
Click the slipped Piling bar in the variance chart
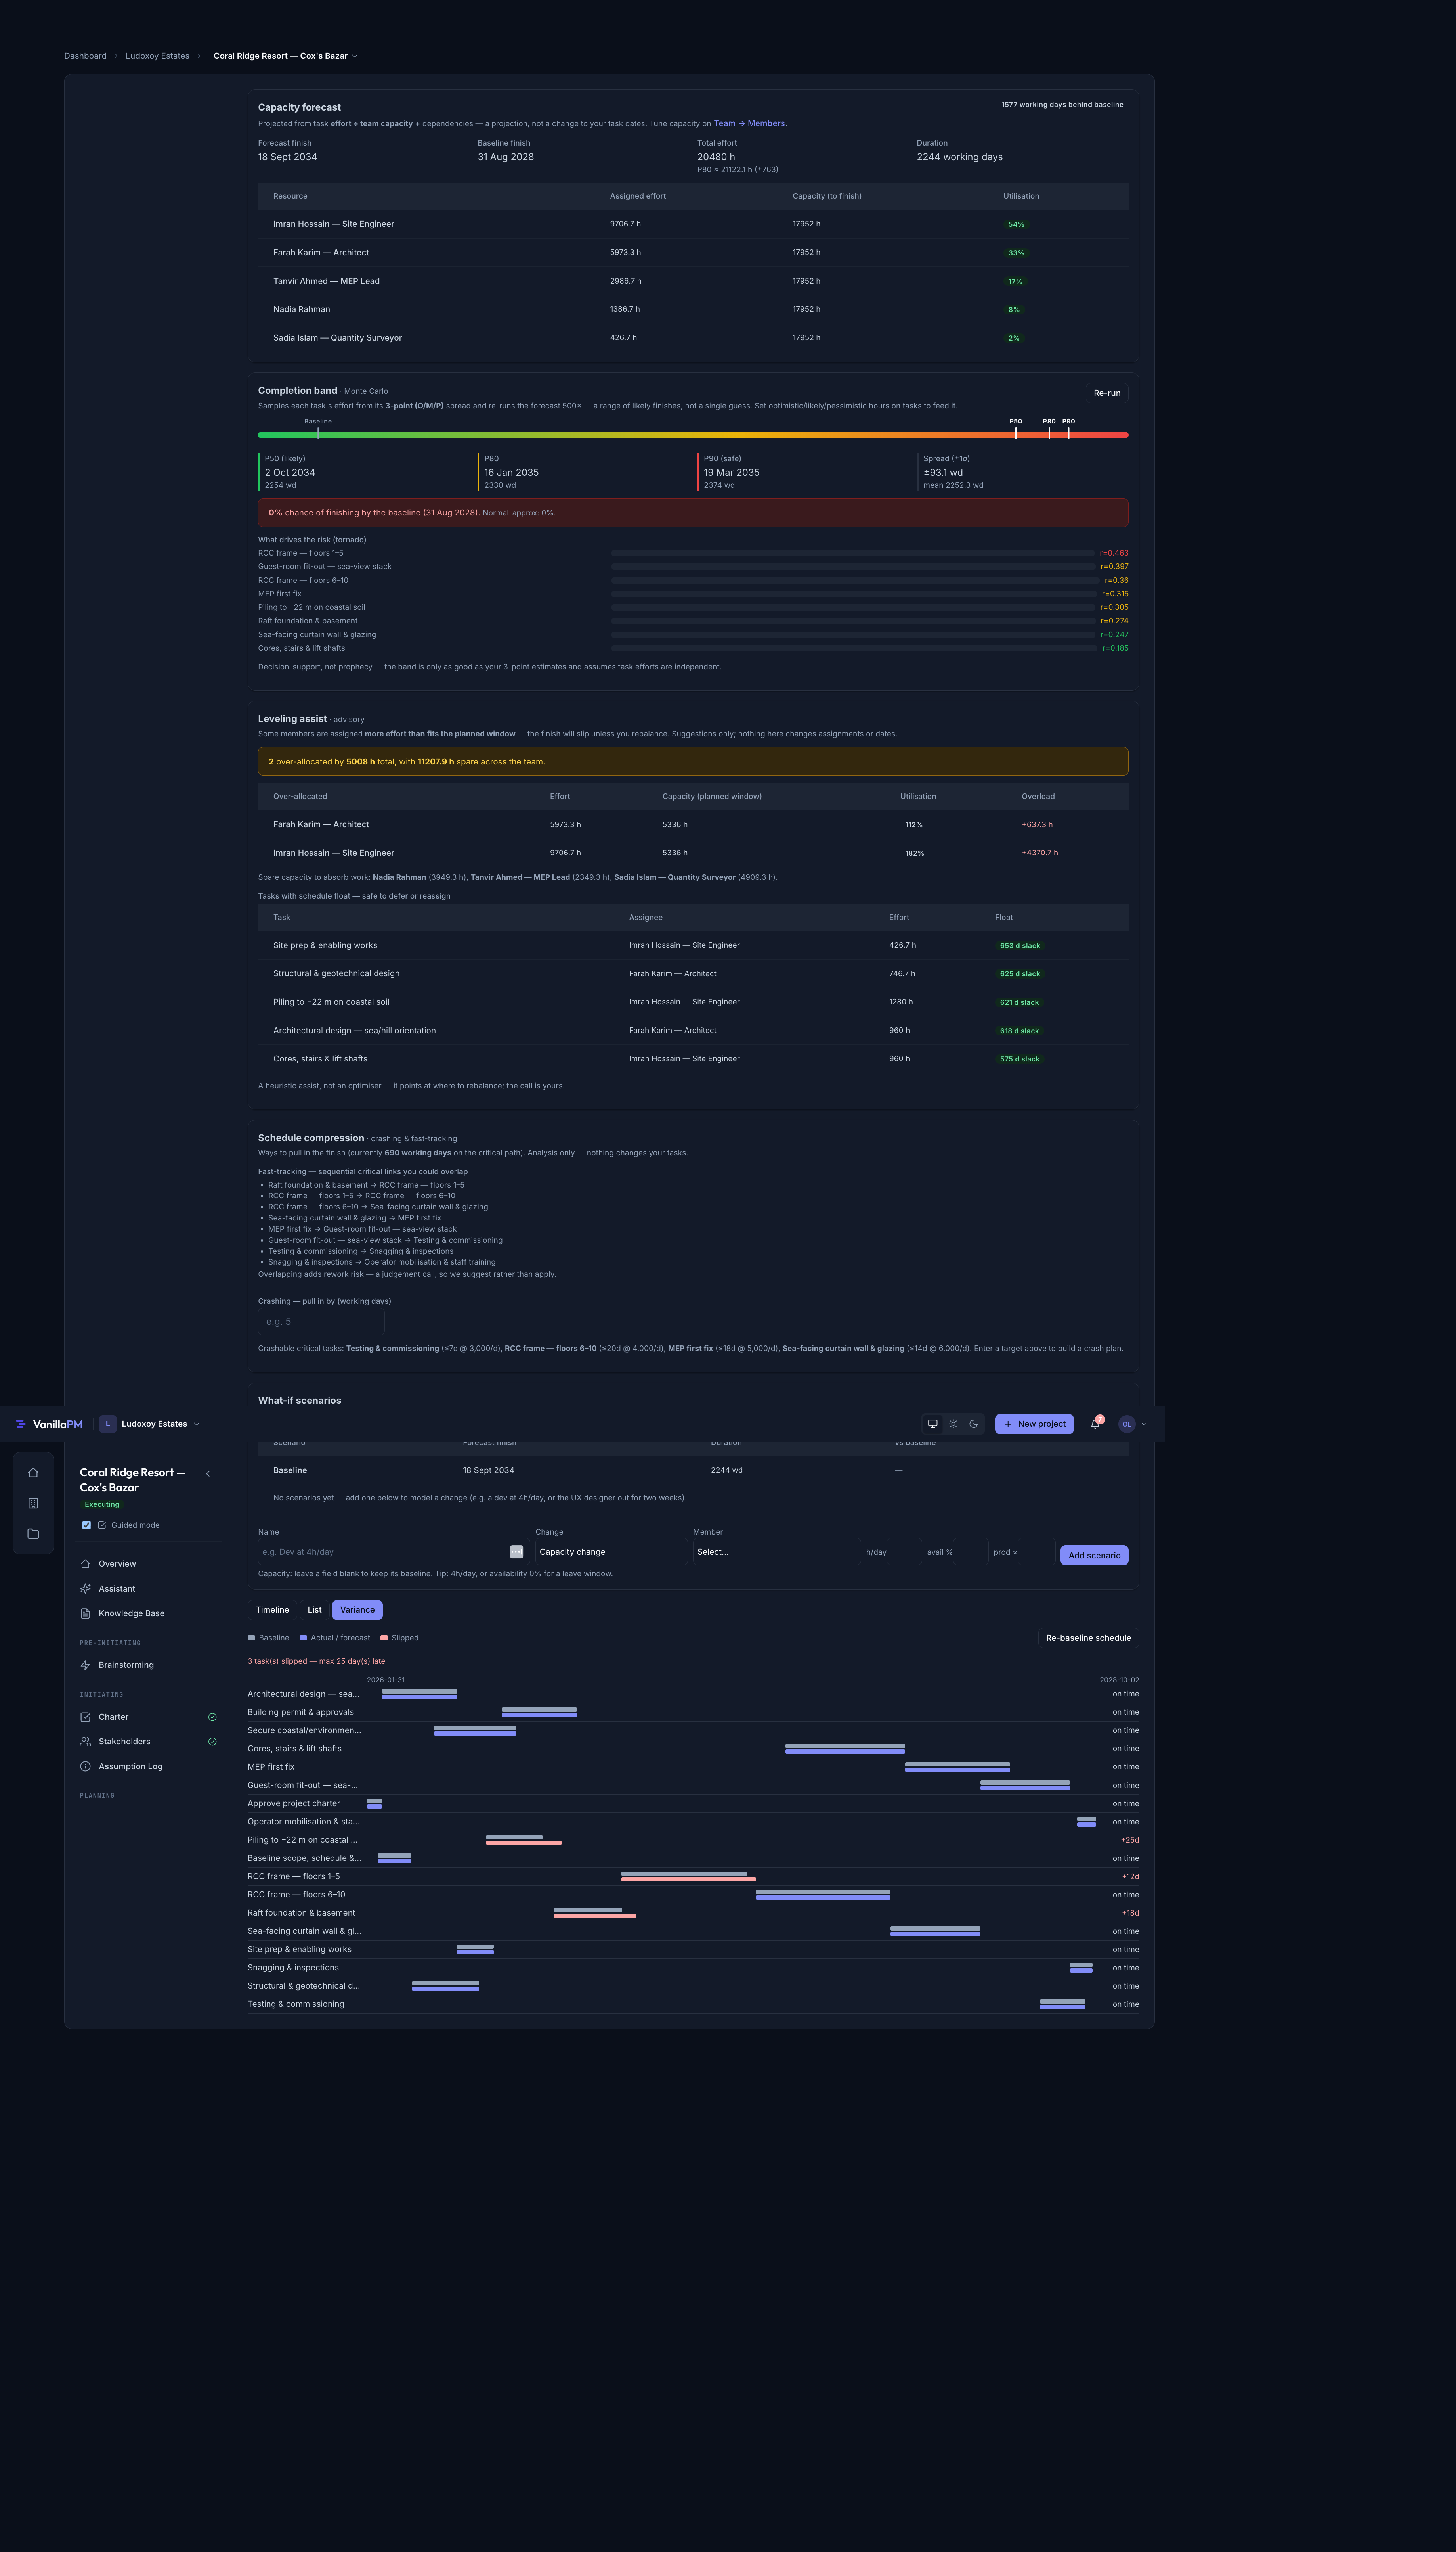pos(524,1843)
